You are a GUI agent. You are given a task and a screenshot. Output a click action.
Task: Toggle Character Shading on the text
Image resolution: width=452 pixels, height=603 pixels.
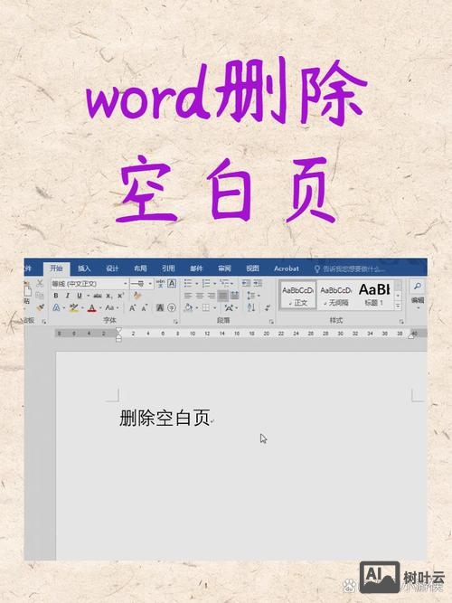(x=160, y=307)
